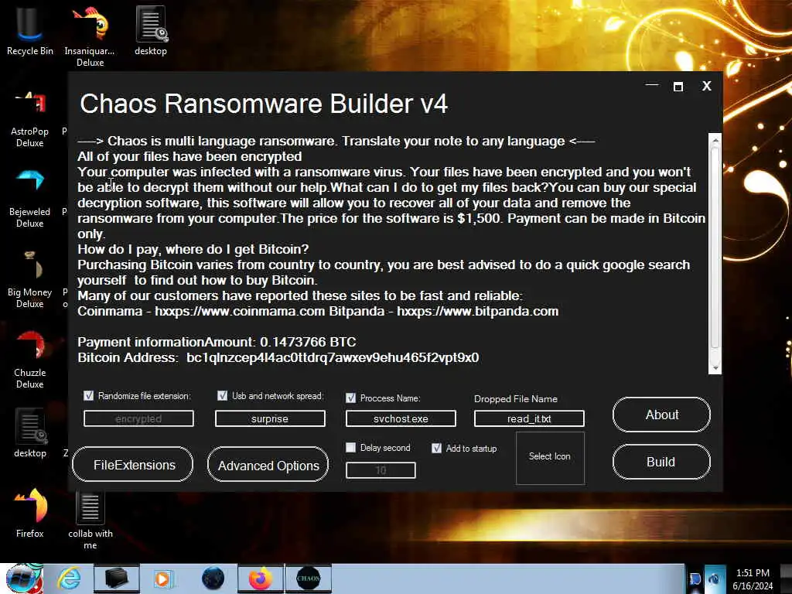Click the 'All of your files have been encrypted' line
The height and width of the screenshot is (594, 792).
189,156
